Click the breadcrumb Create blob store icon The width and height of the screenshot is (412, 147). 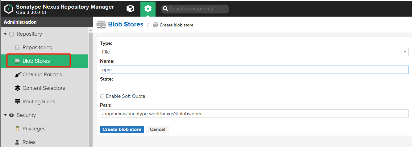pyautogui.click(x=155, y=25)
